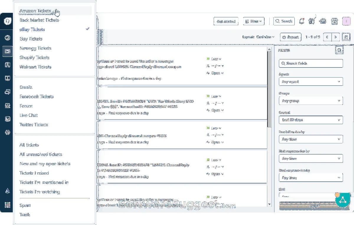Open status Open dropdown on third ticket
This screenshot has height=225, width=354.
coord(215,142)
